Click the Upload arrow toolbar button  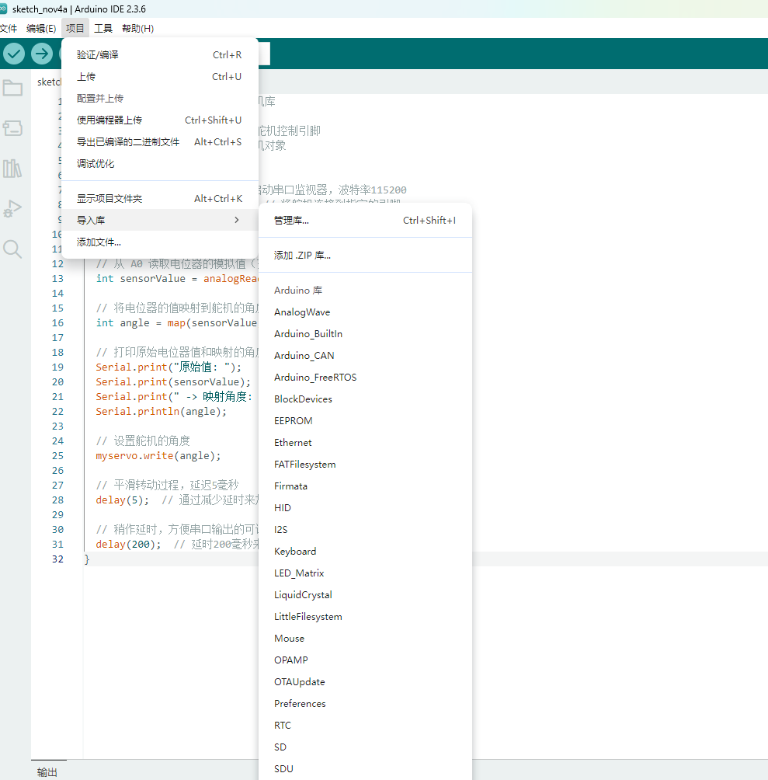point(42,54)
